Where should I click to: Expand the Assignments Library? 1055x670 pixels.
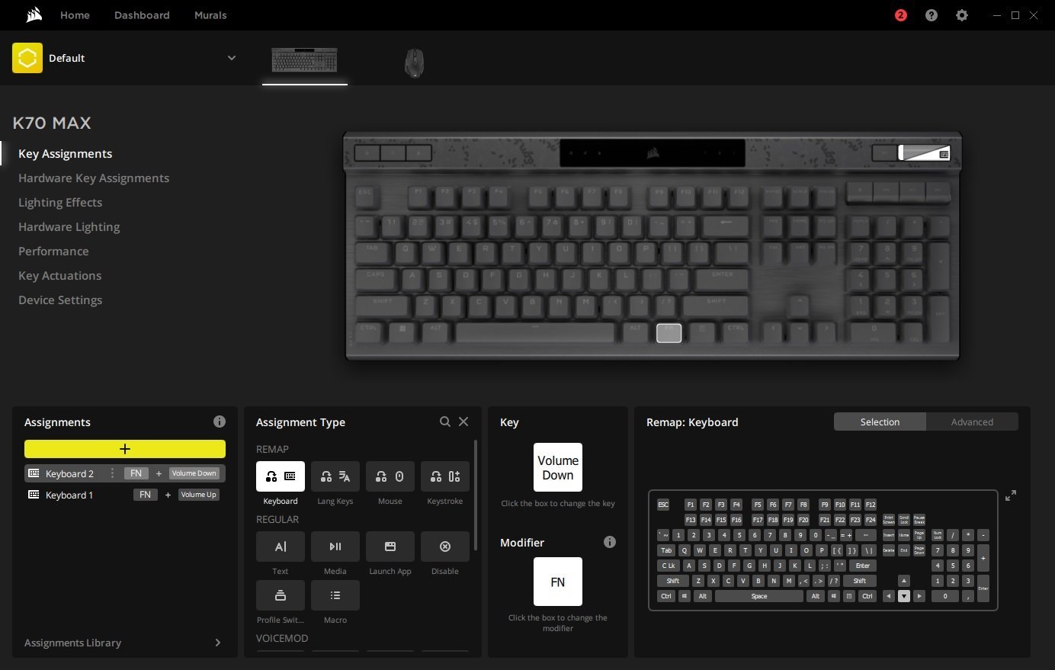[125, 643]
